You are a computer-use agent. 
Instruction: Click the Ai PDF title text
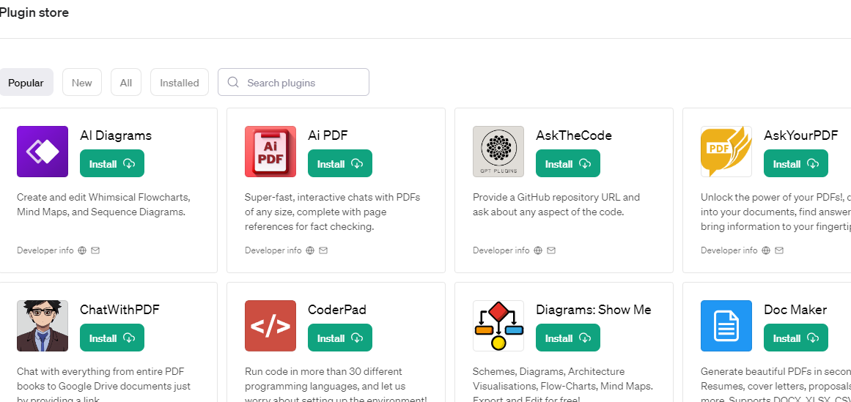(x=327, y=135)
